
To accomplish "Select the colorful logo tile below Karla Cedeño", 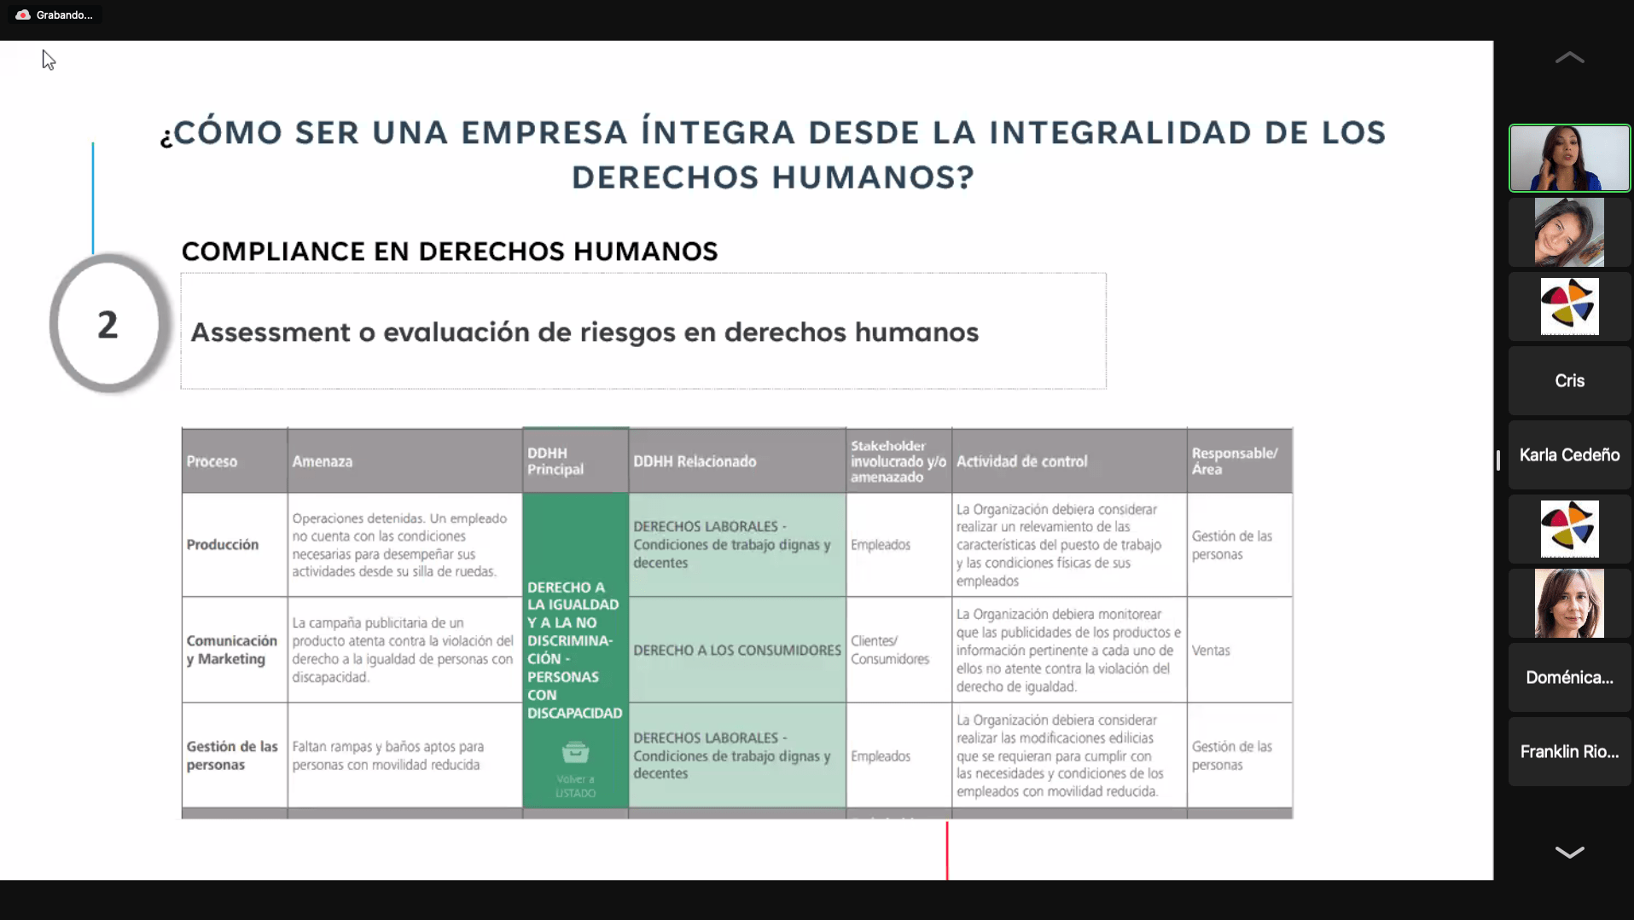I will click(x=1568, y=529).
